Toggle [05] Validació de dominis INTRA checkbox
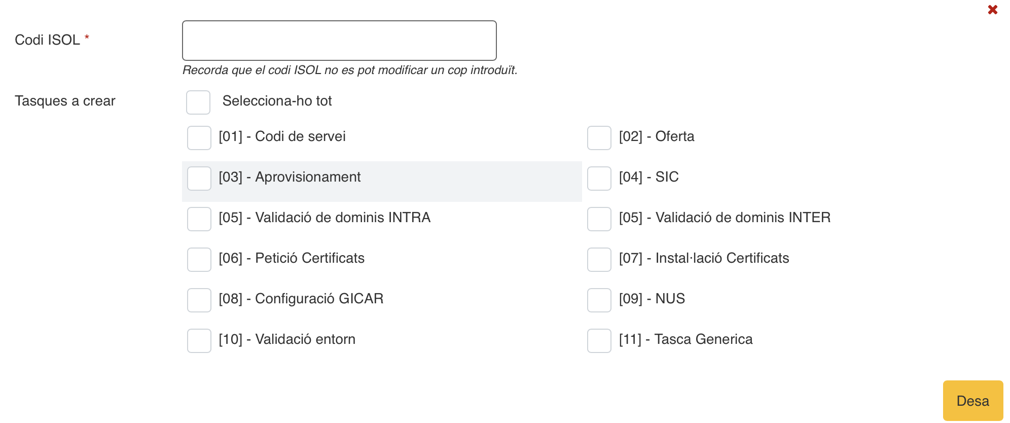1010x423 pixels. 199,219
